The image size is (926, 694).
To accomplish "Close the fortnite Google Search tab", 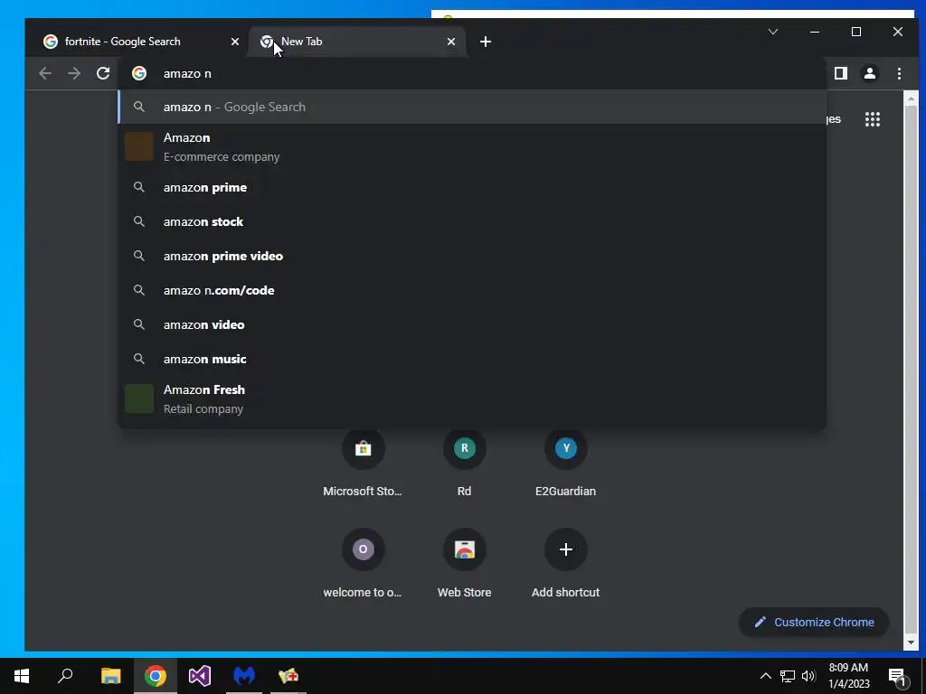I will pyautogui.click(x=235, y=42).
